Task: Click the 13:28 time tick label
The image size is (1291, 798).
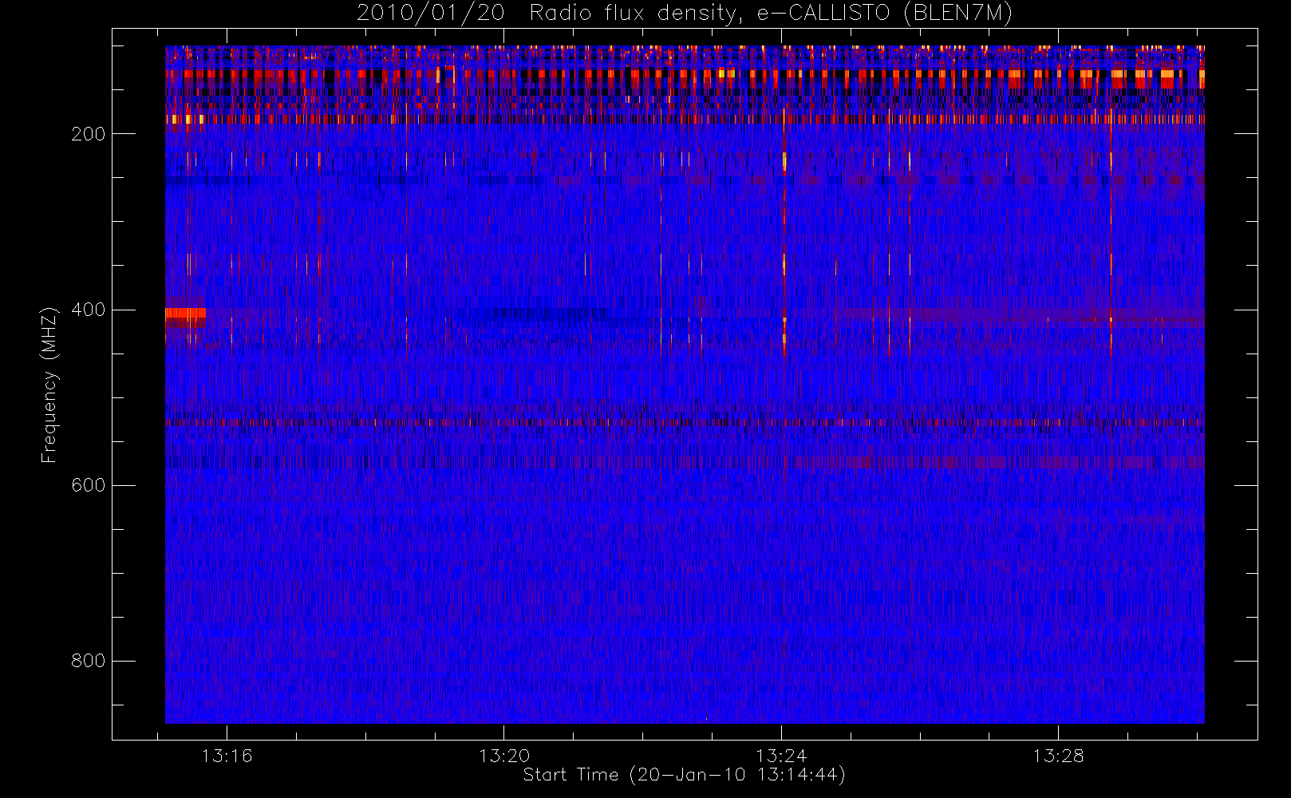Action: point(1058,755)
